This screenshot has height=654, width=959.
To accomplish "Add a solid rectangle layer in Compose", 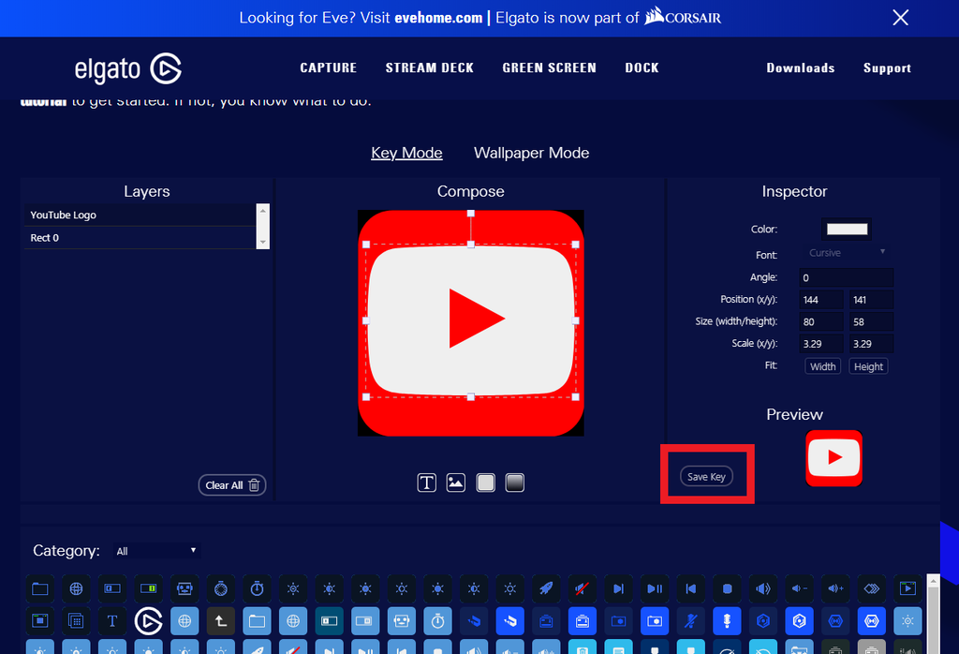I will [486, 483].
